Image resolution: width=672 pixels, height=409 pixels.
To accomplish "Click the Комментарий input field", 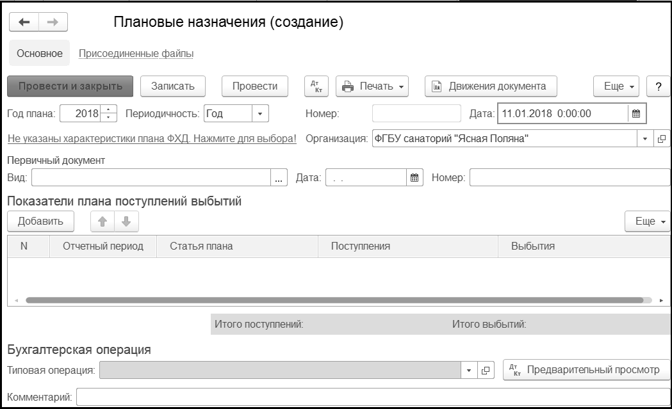I will (373, 397).
